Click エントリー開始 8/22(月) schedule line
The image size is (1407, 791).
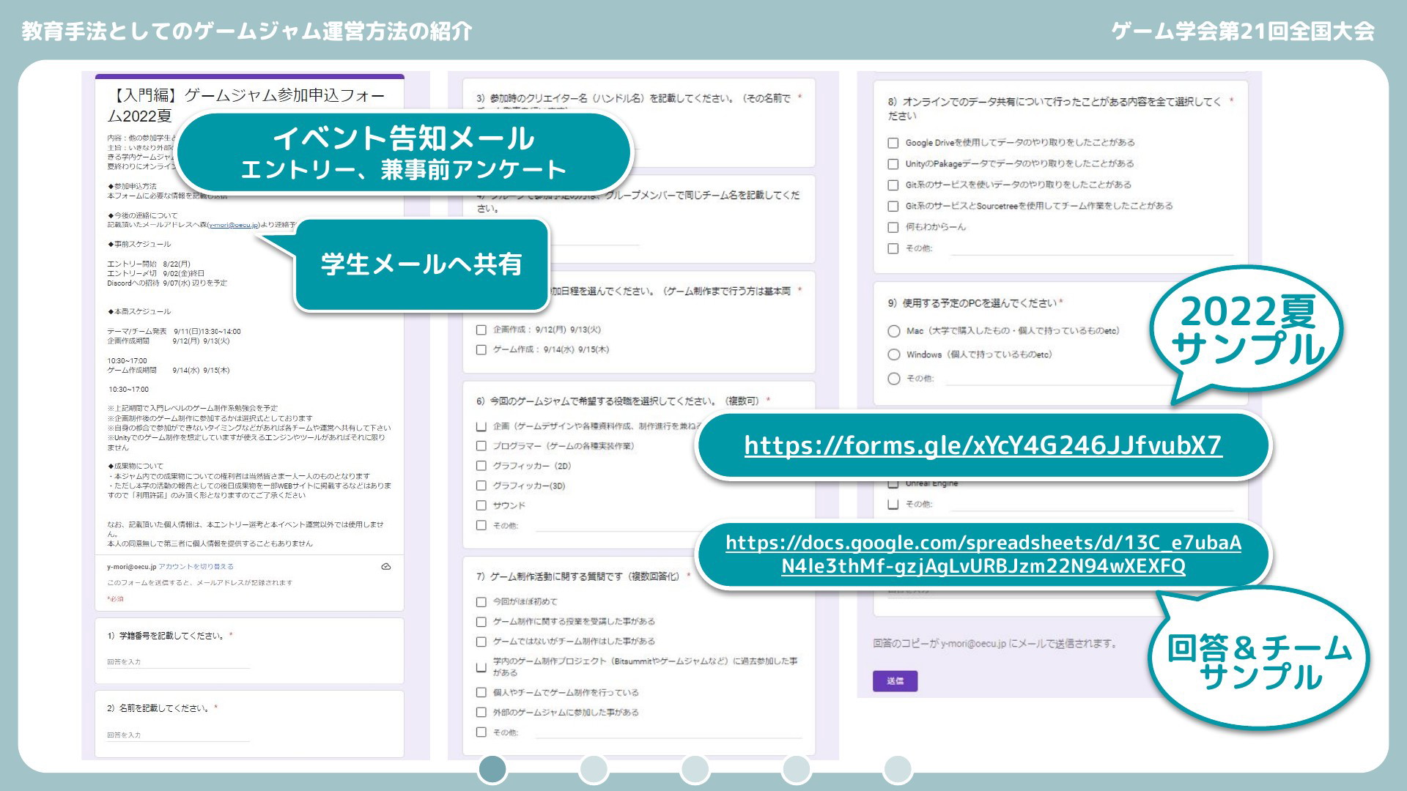(149, 264)
